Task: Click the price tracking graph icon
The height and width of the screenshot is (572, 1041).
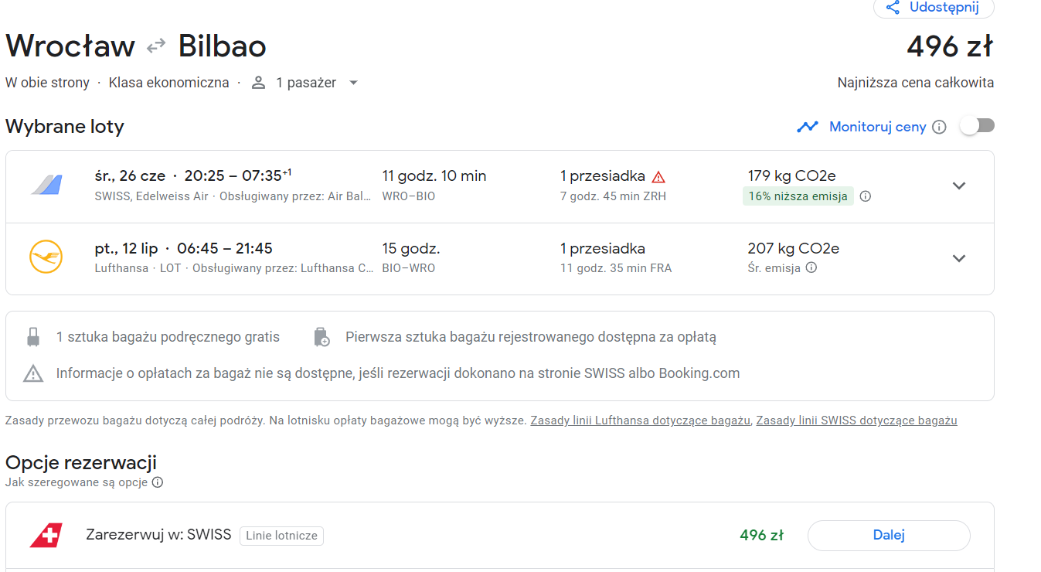Action: 808,127
